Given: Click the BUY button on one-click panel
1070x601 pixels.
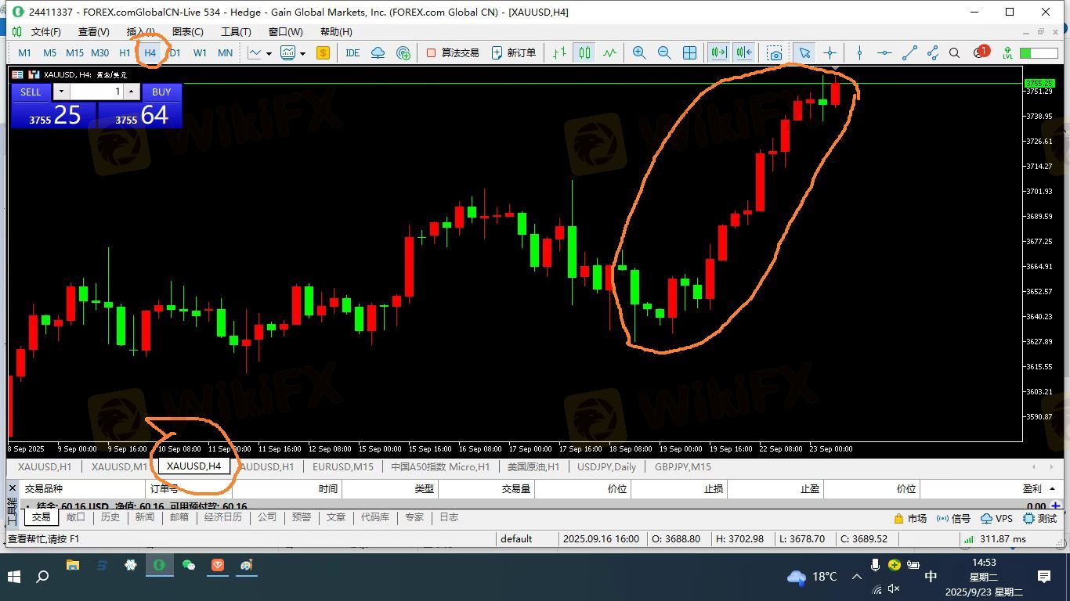Looking at the screenshot, I should coord(161,92).
